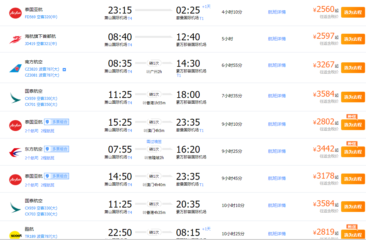The width and height of the screenshot is (366, 240).
Task: Choose 选为去程 for the ¥2597 Capital Airlines flight
Action: coord(353,39)
